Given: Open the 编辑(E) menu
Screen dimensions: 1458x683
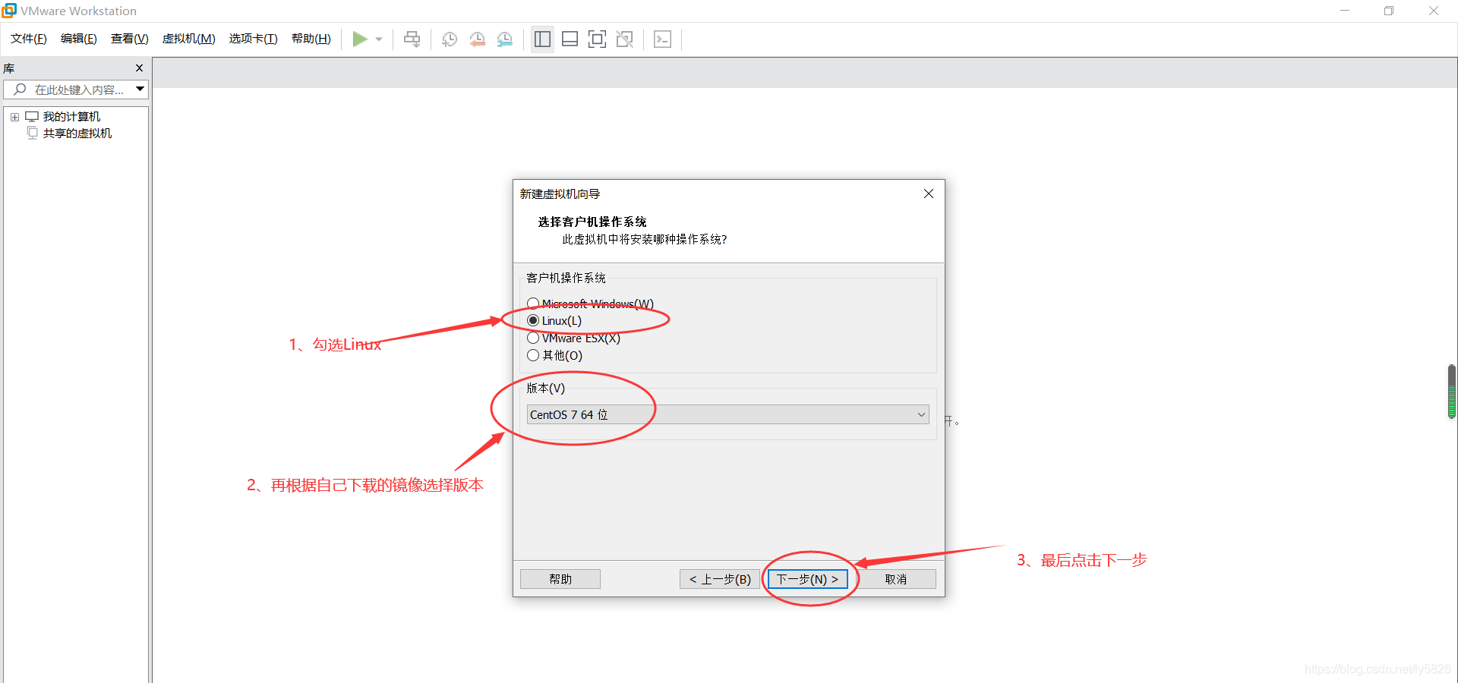Looking at the screenshot, I should click(79, 39).
